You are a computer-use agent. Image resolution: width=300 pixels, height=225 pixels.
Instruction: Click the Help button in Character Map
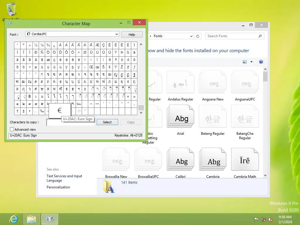coord(132,35)
